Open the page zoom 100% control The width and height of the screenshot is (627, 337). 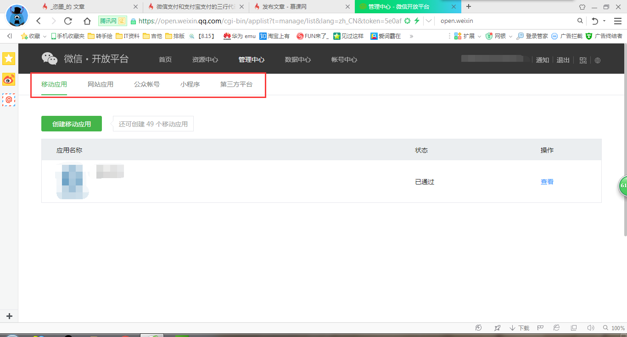(615, 328)
